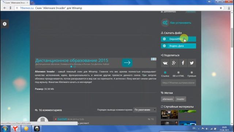The image size is (234, 132).
Task: Open the invader tag
Action: click(x=180, y=99)
